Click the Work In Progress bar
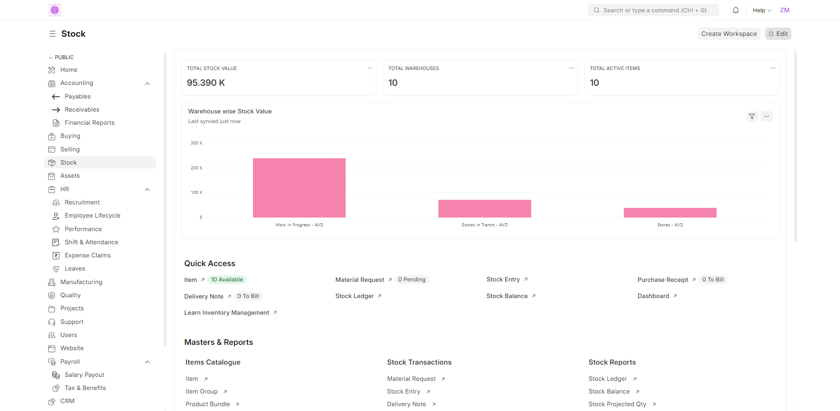This screenshot has width=840, height=411. point(299,188)
